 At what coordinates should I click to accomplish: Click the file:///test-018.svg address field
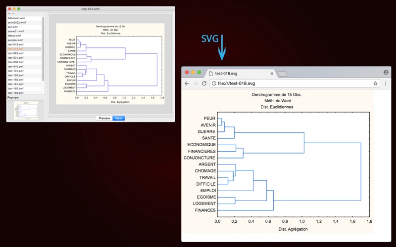tap(291, 83)
